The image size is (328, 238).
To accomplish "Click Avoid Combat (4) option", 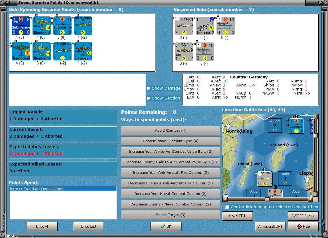I will coord(170,130).
